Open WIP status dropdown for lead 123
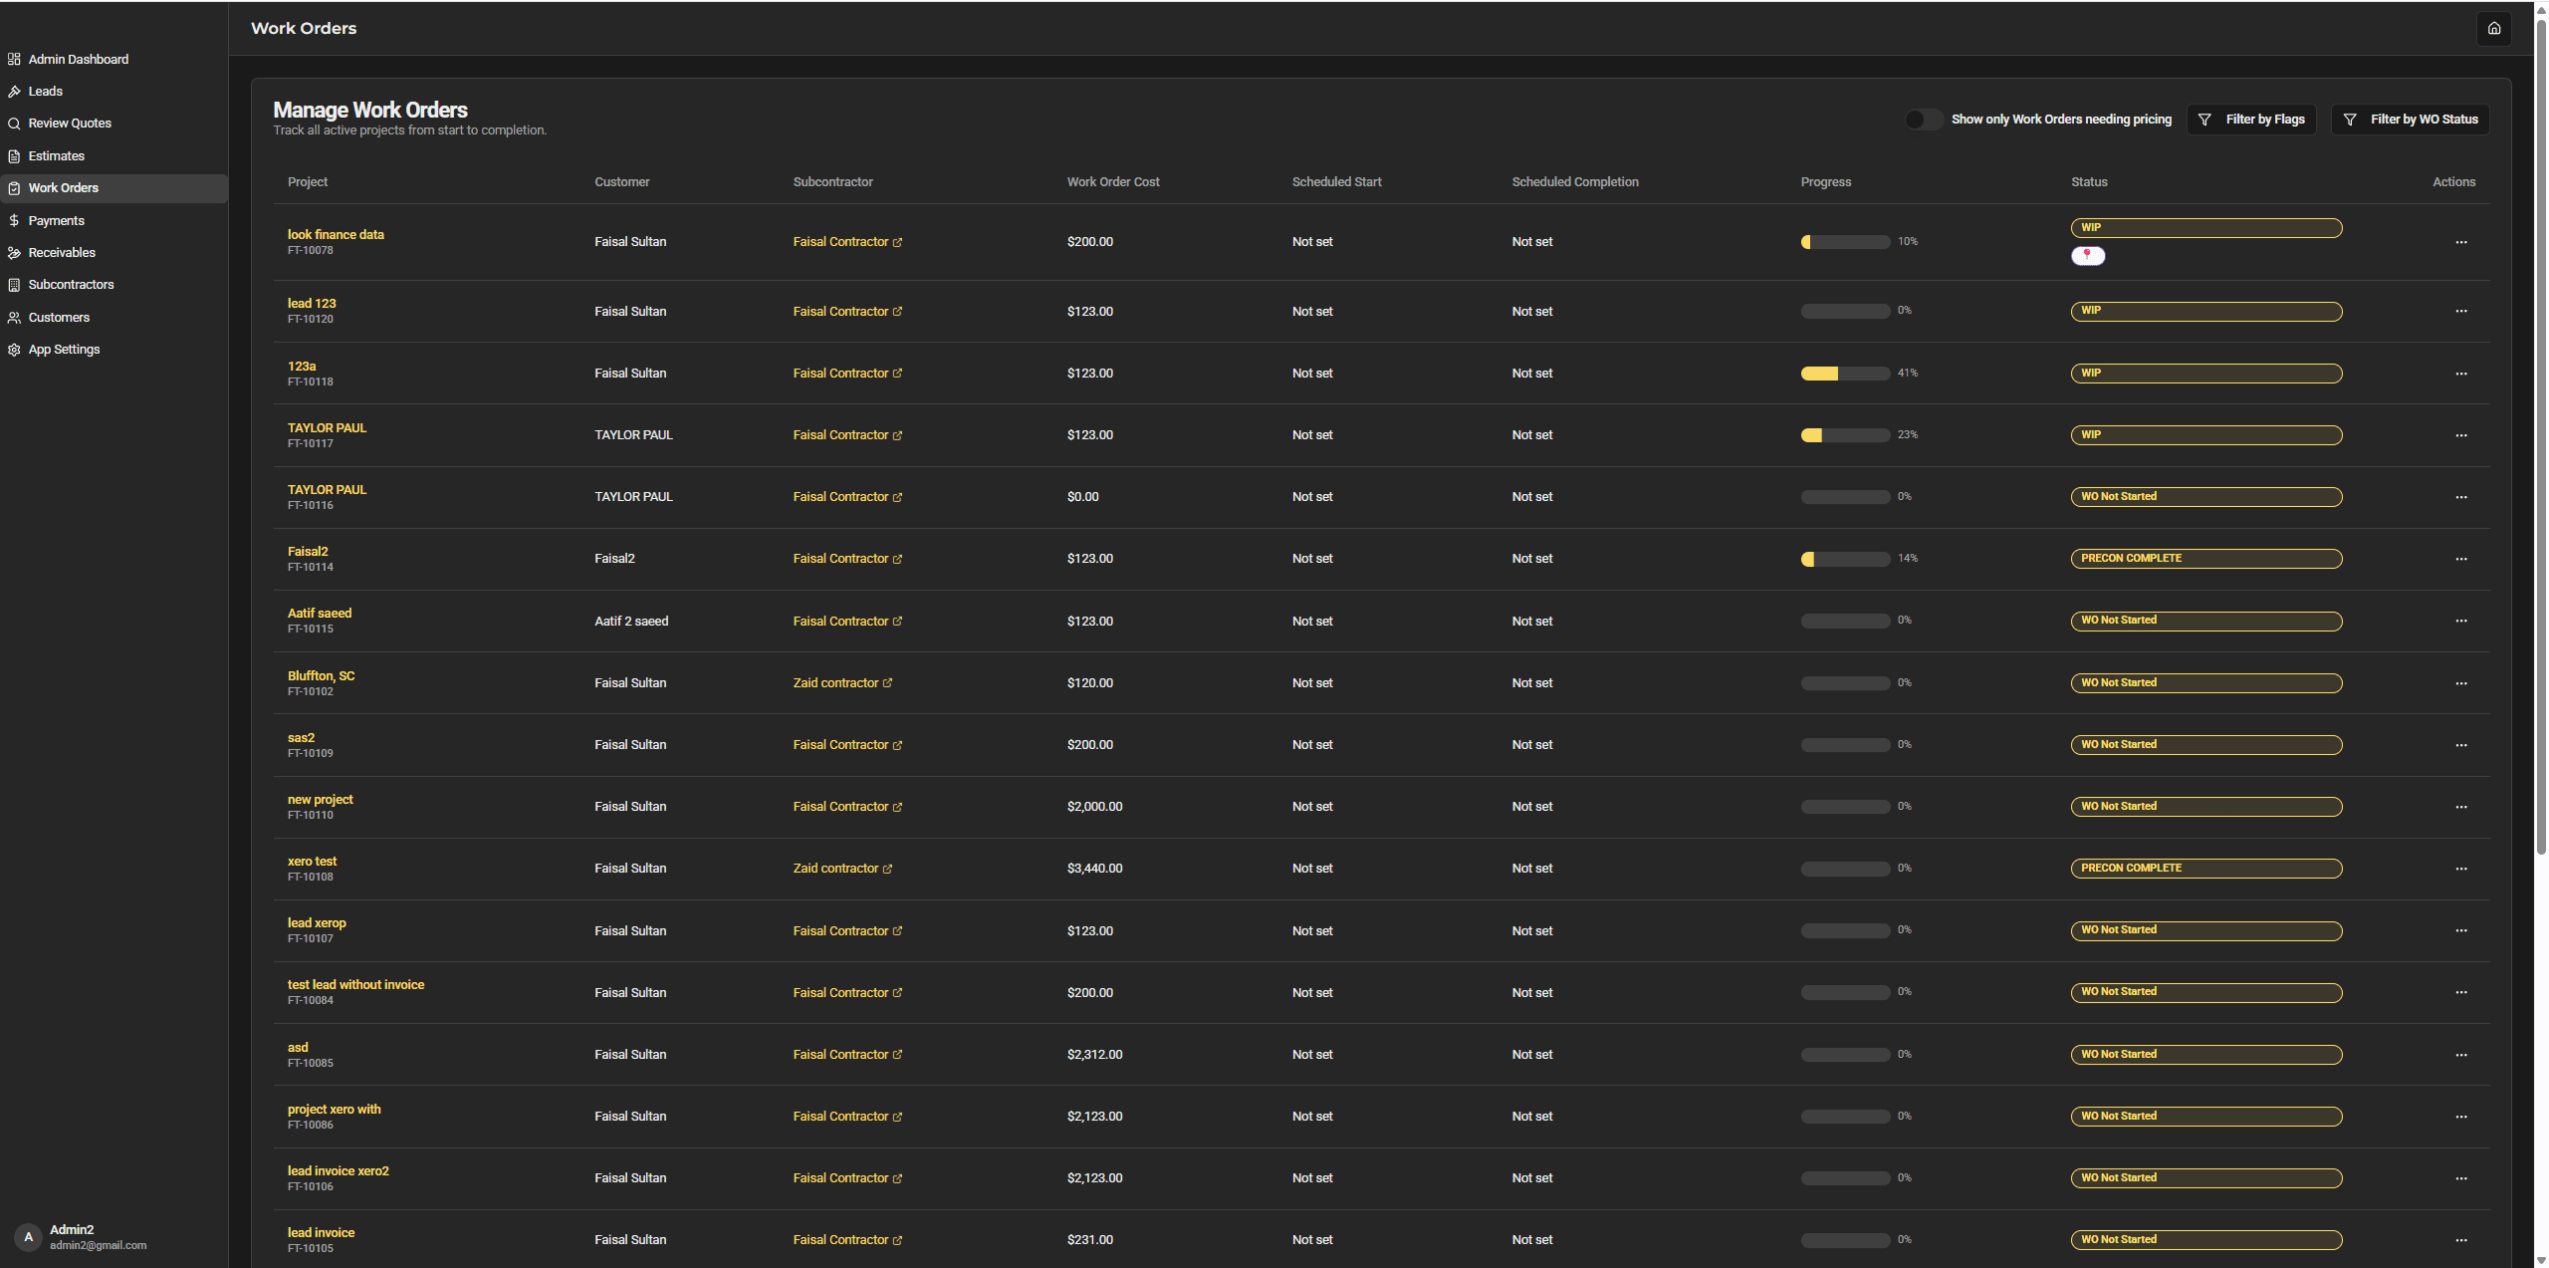 click(2206, 311)
